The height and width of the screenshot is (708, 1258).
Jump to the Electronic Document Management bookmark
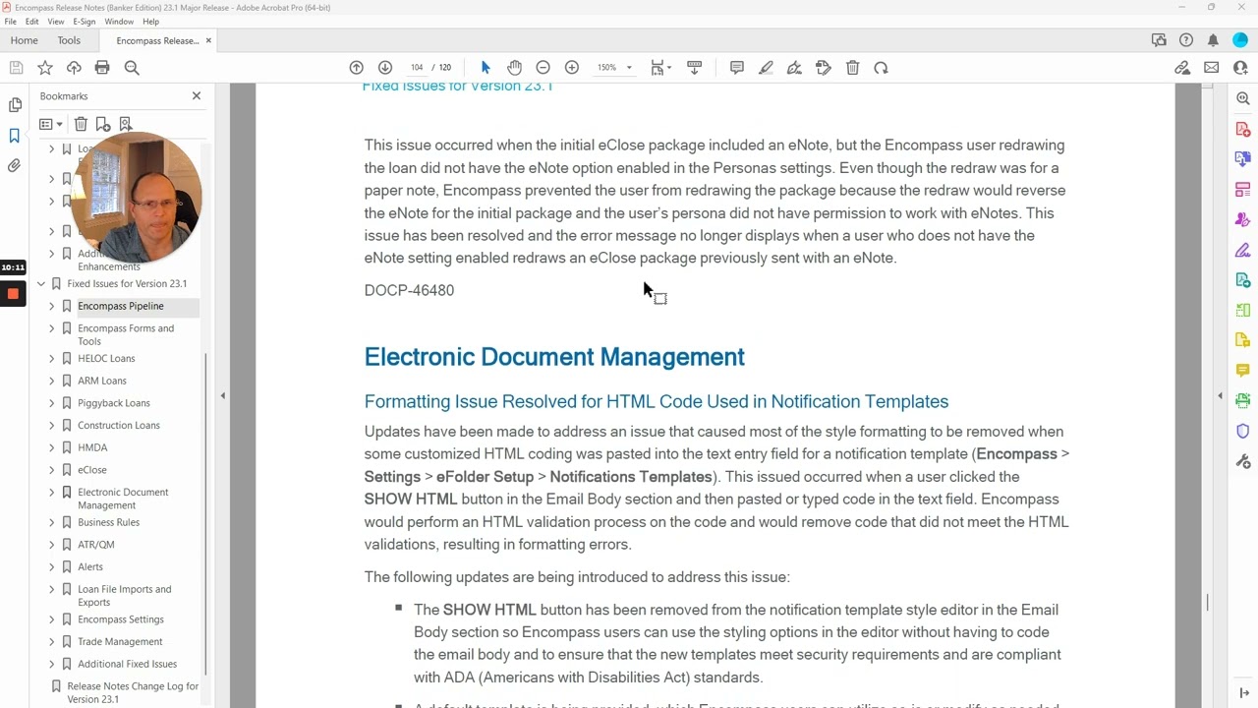[123, 499]
